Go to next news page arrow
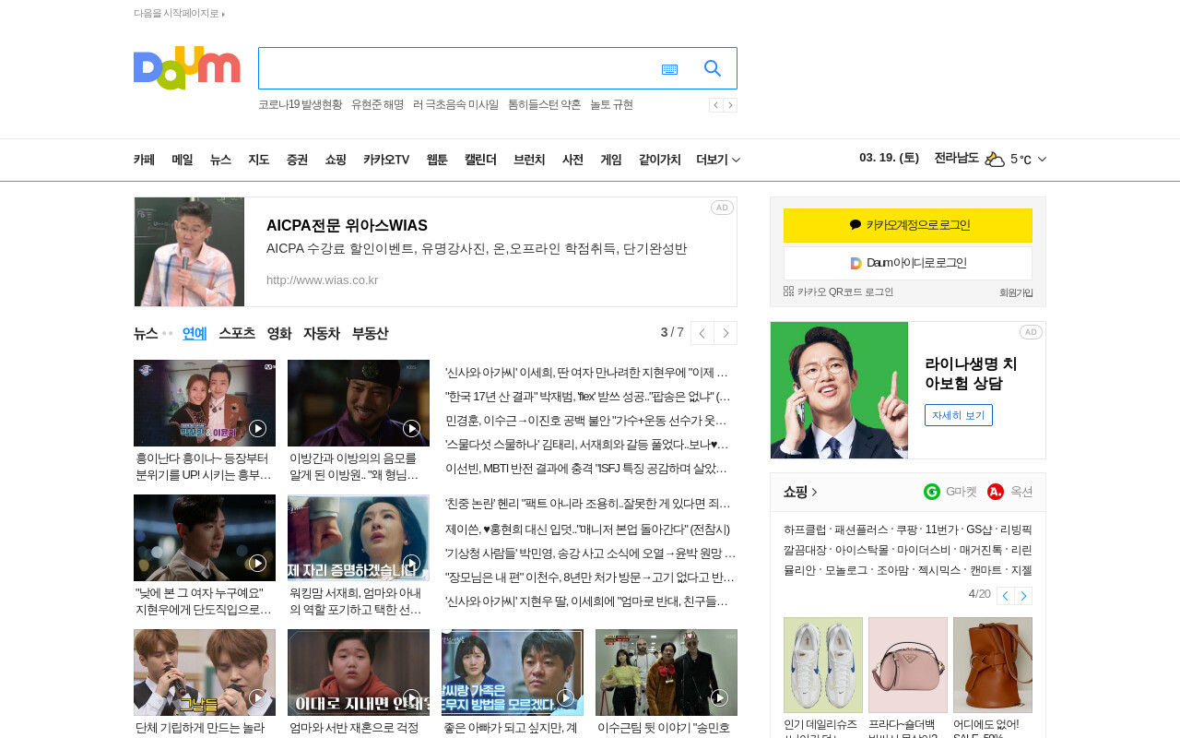1180x738 pixels. pos(726,333)
